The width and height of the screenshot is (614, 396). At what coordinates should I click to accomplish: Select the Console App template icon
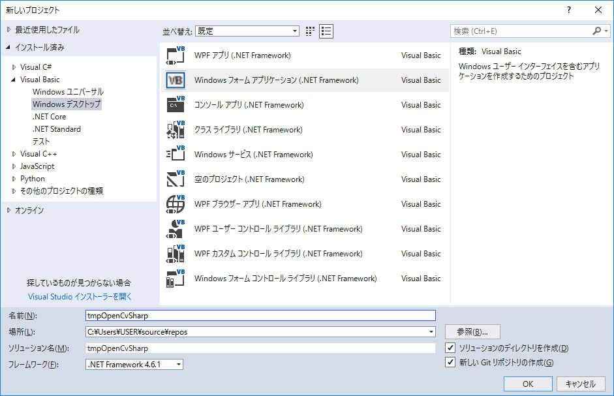(174, 104)
